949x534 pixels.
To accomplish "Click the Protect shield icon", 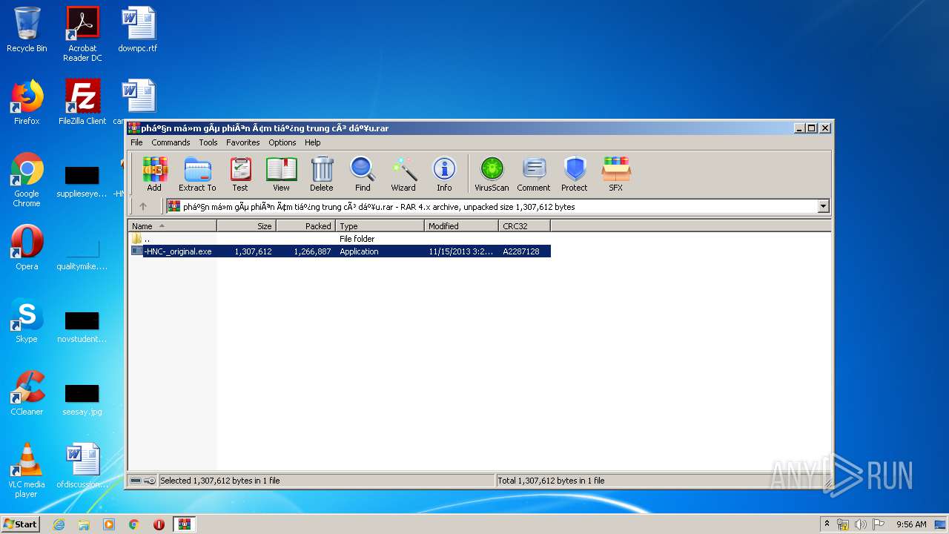I will pyautogui.click(x=575, y=174).
